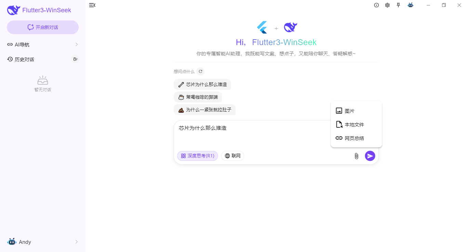Expand the AI导航 section
Image resolution: width=467 pixels, height=252 pixels.
pos(43,44)
